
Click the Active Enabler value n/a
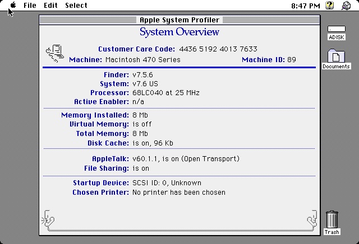[139, 102]
